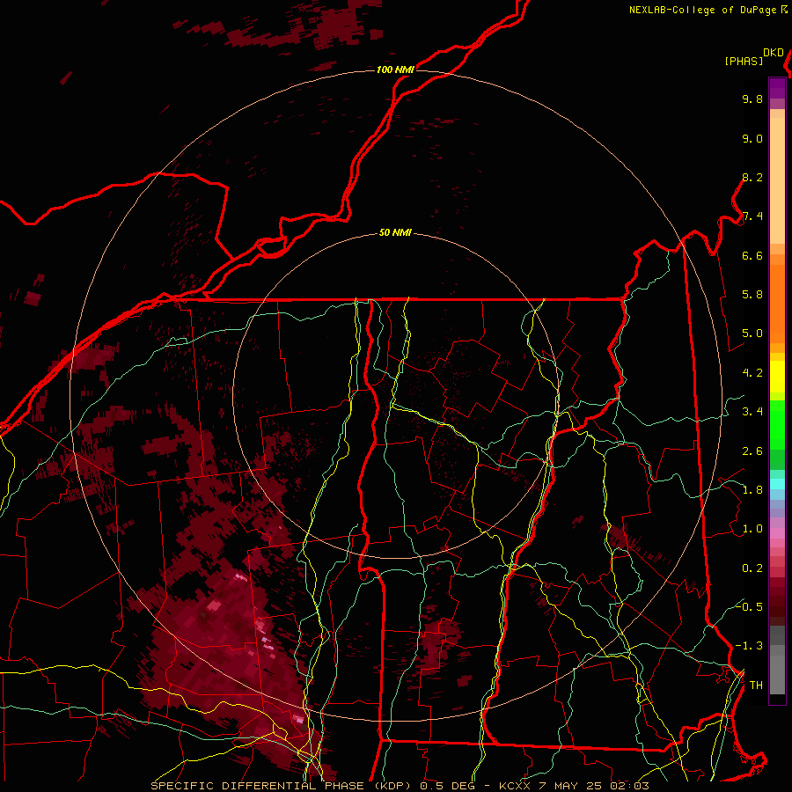This screenshot has width=792, height=792.
Task: Click the yellow segment of the color bar
Action: click(777, 377)
